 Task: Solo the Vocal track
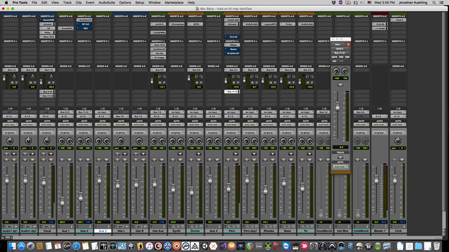click(43, 159)
